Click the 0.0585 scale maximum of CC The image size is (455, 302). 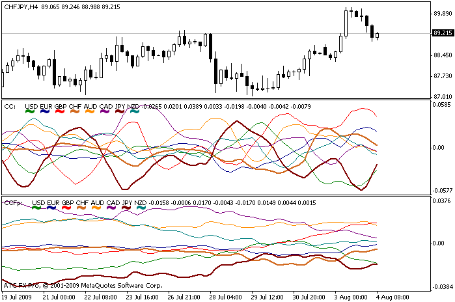(x=441, y=104)
